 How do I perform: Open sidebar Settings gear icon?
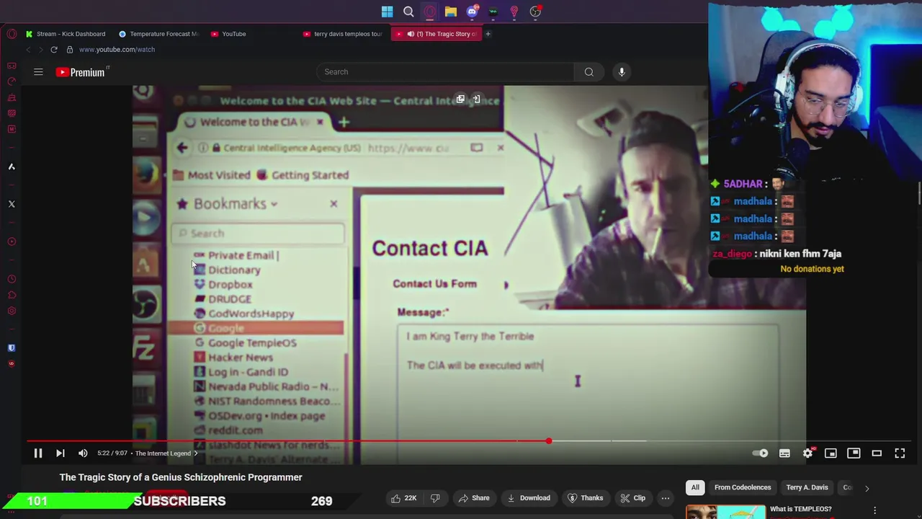(x=12, y=311)
